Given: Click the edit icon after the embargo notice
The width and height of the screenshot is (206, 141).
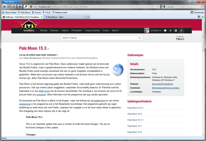Looking at the screenshot, I should point(57,55).
